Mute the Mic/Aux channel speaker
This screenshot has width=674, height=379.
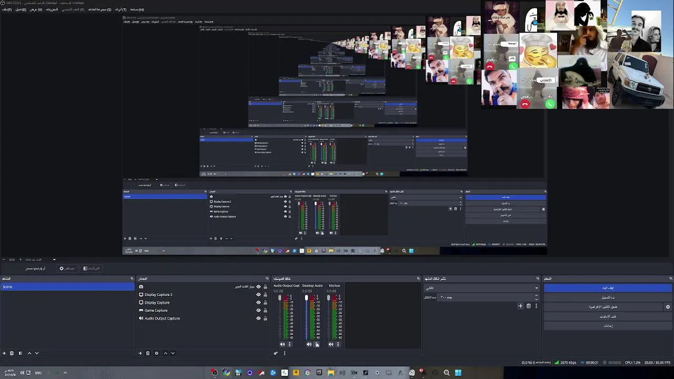(331, 344)
